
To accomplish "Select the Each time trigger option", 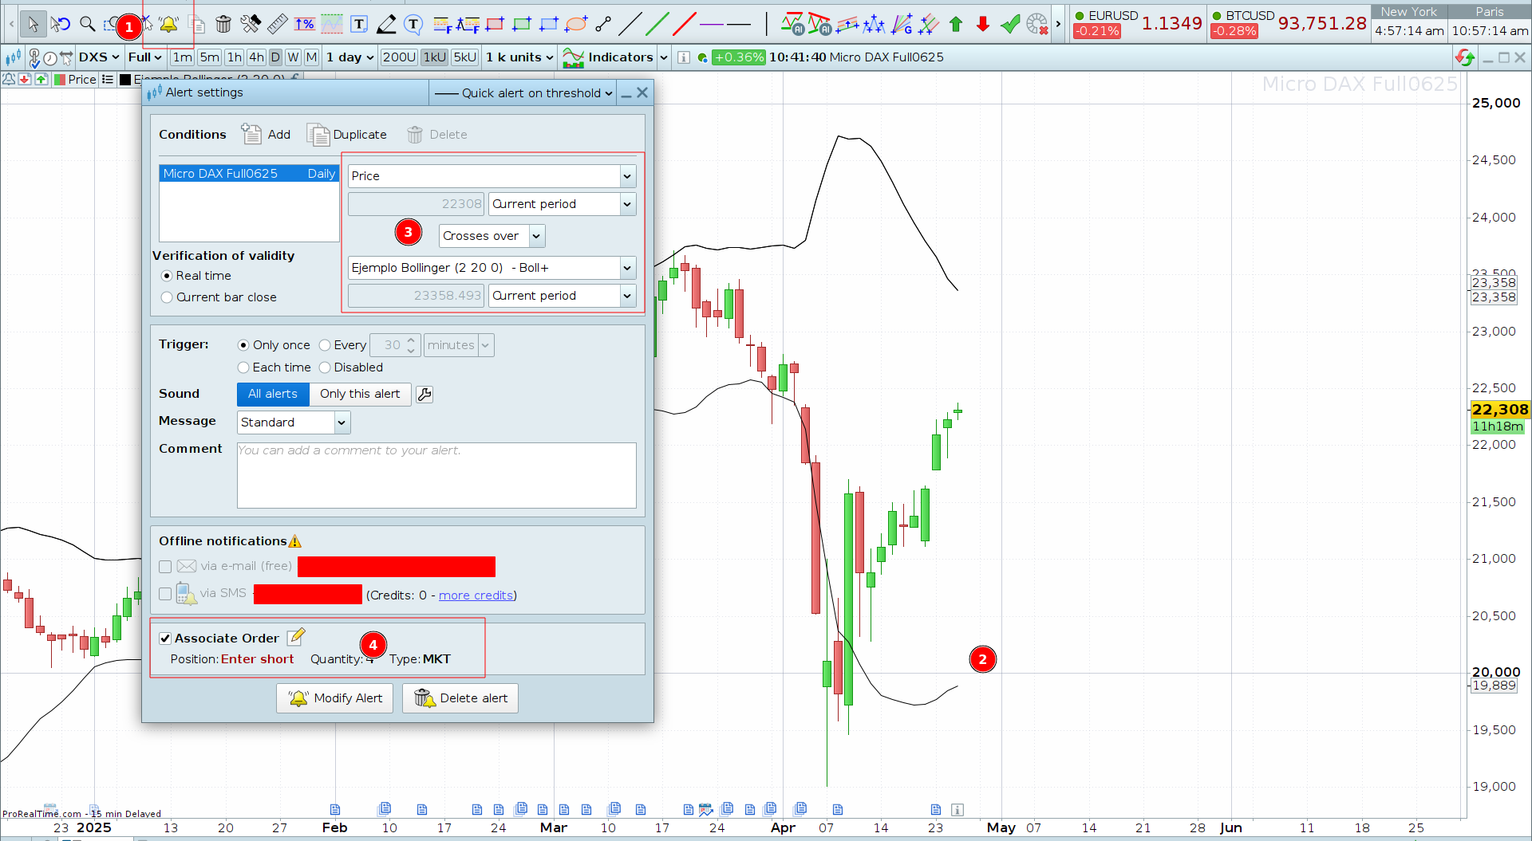I will click(x=243, y=367).
